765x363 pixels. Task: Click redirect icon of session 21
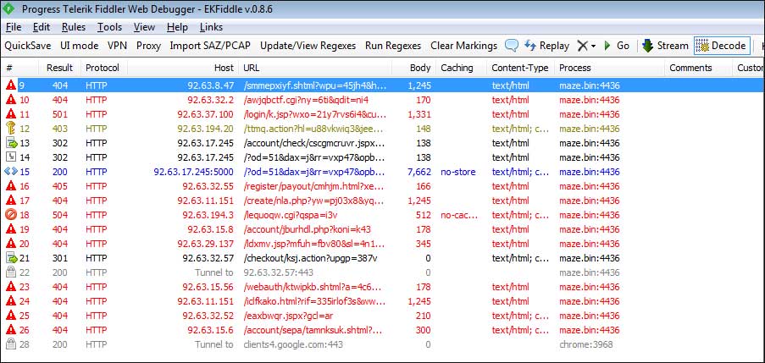[x=11, y=258]
